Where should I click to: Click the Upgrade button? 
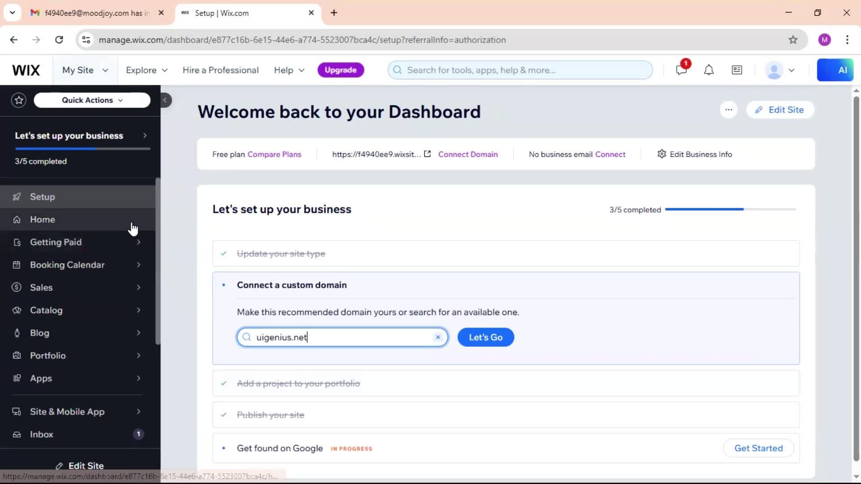[341, 70]
